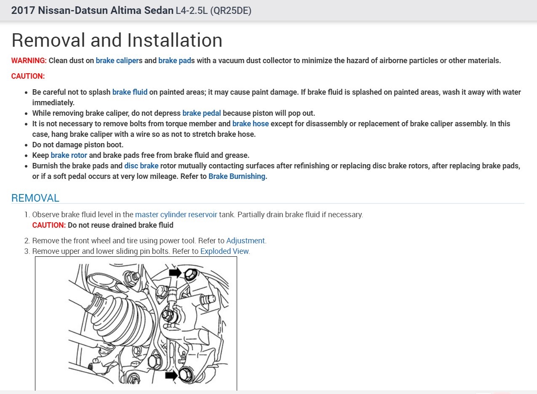Open the Brake Burnishing reference link
Screen dimensions: 537x394
[x=237, y=176]
